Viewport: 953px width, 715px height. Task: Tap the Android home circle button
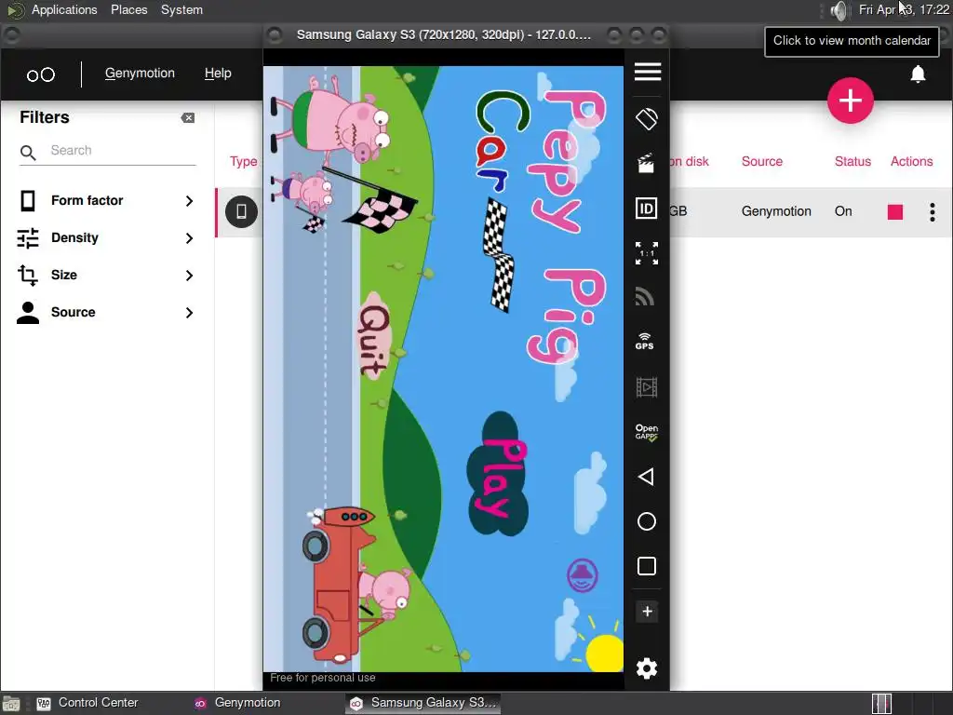(x=647, y=521)
